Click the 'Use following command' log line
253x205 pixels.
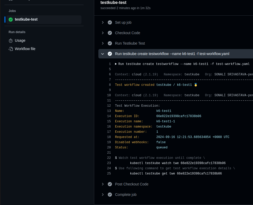coord(175,168)
